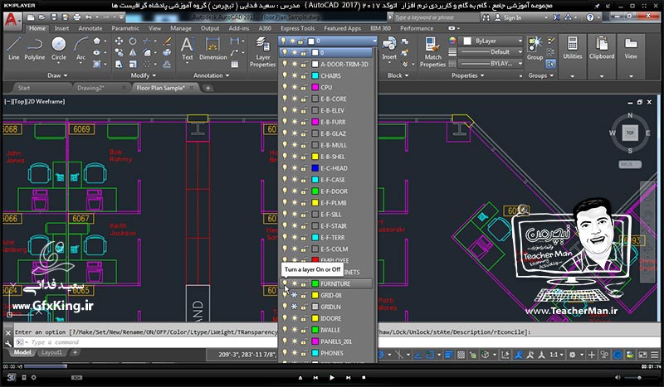Expand the Modify panel
Screen dimensions: 664x387
[143, 75]
